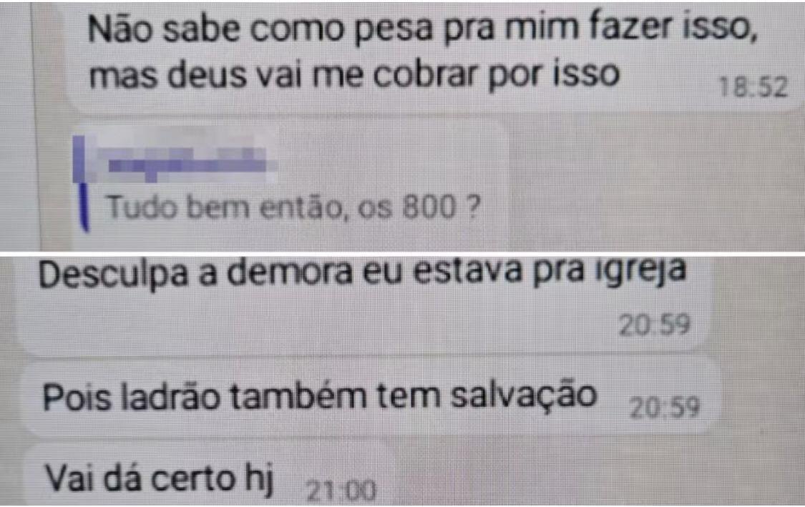Click the blue vertical bar of the quoted message
This screenshot has width=805, height=507.
(x=81, y=184)
